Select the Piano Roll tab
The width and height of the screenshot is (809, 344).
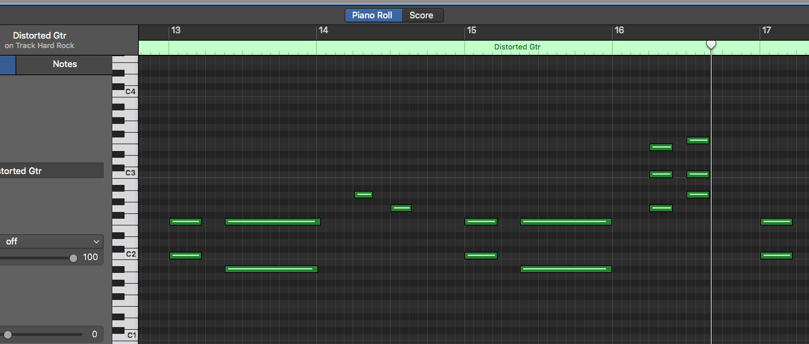pos(372,16)
